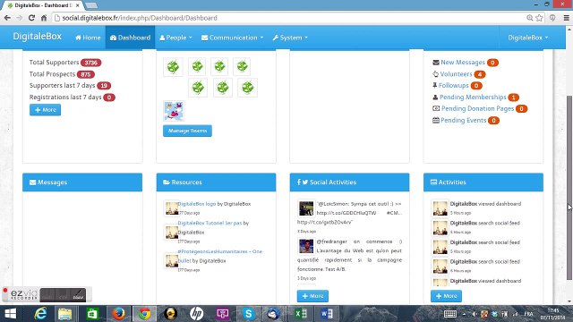Viewport: 573px width, 322px height.
Task: Select the blue colorful team thumbnail
Action: click(x=174, y=111)
